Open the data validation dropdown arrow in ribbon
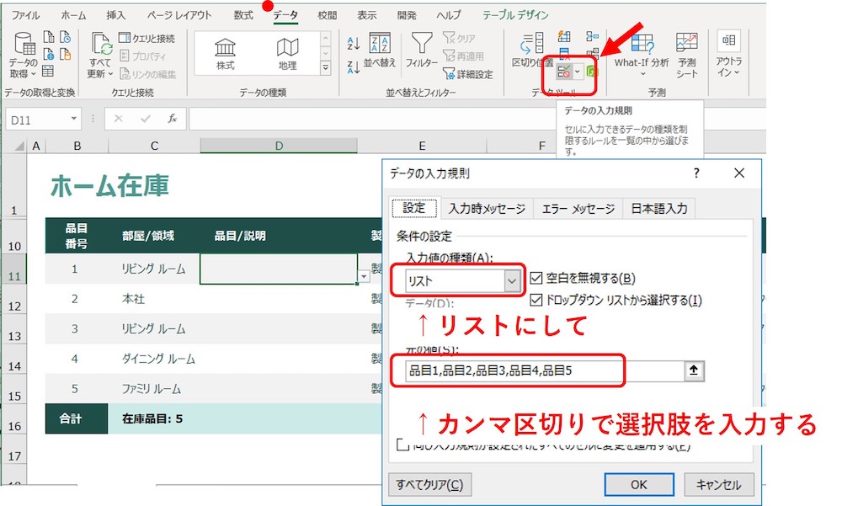The image size is (842, 506). click(578, 72)
